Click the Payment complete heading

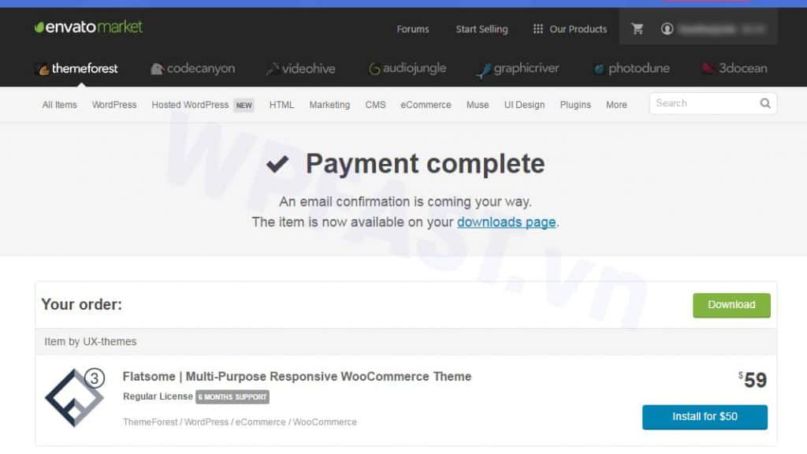(425, 164)
